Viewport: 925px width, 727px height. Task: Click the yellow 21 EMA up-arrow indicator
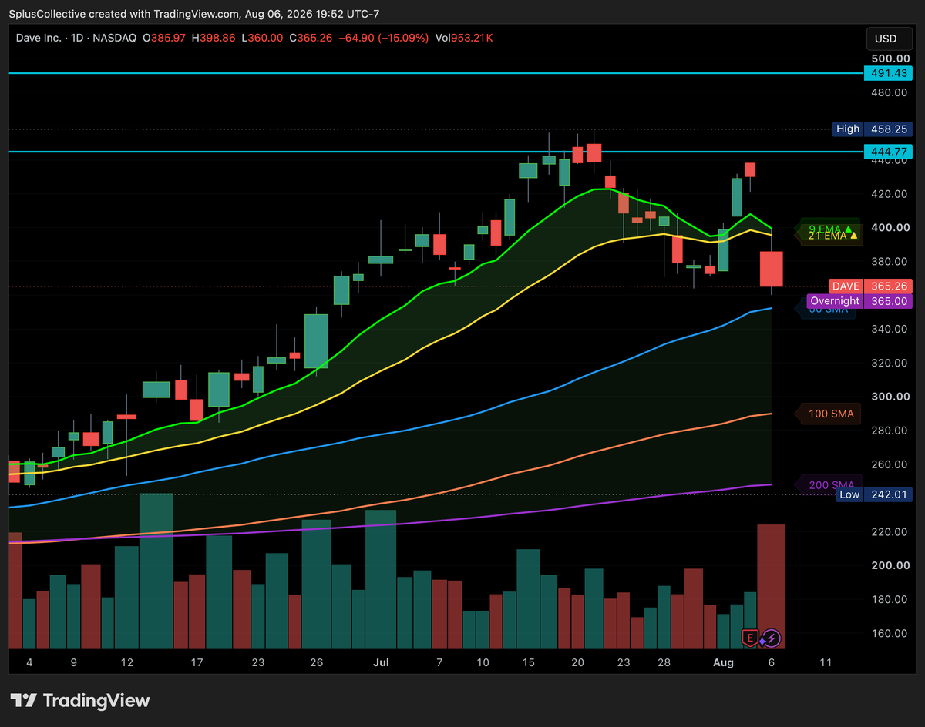click(853, 236)
